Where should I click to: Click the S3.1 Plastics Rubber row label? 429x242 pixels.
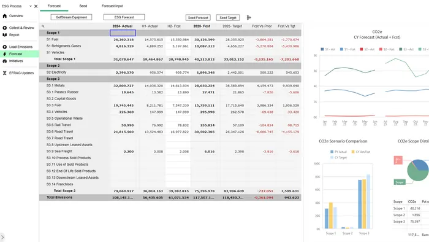click(x=63, y=92)
